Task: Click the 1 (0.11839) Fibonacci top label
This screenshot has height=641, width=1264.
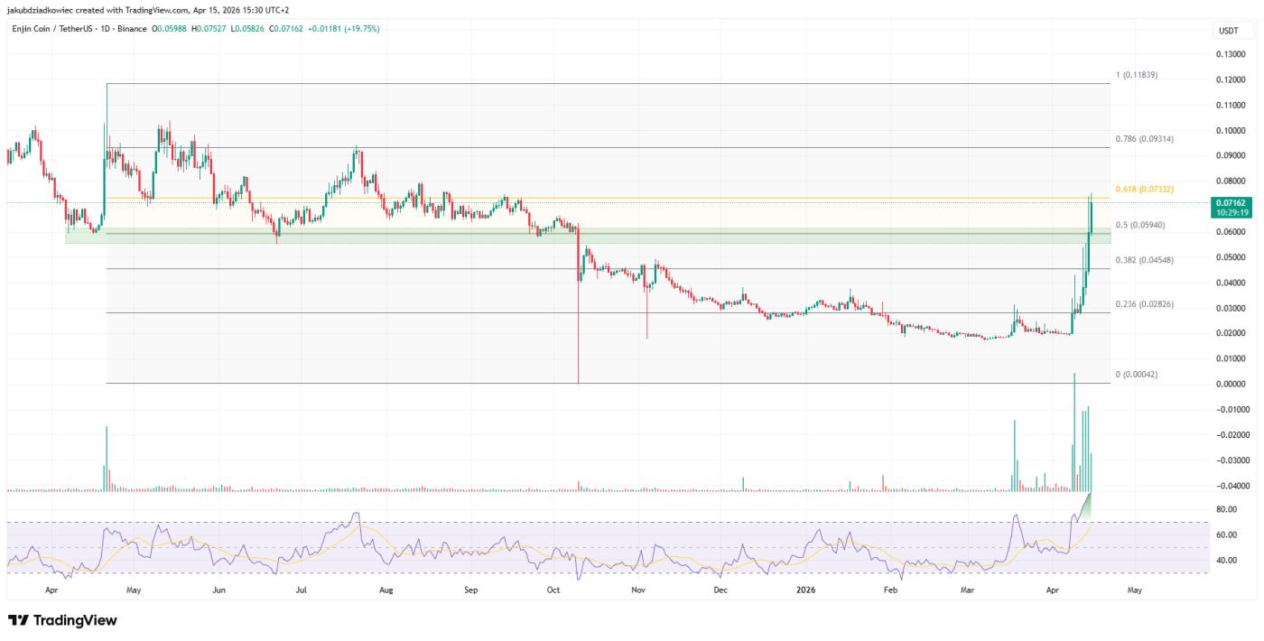Action: 1137,75
